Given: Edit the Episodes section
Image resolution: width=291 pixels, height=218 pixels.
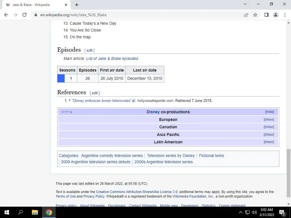Looking at the screenshot, I should click(90, 51).
